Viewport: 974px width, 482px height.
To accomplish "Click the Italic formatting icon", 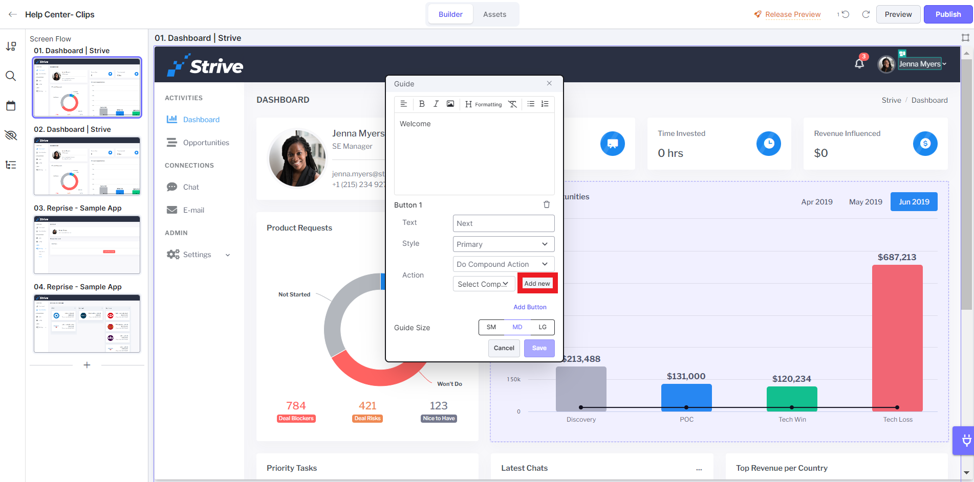I will [x=436, y=104].
